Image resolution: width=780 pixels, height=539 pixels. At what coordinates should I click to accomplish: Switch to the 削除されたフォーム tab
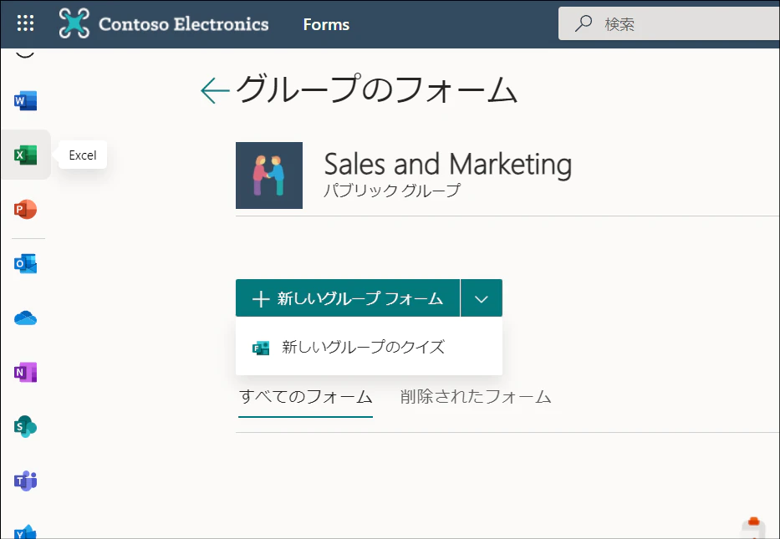click(476, 397)
